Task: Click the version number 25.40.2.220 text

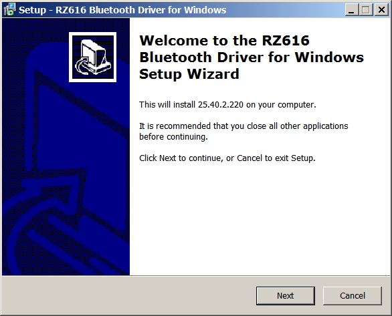Action: pyautogui.click(x=221, y=105)
